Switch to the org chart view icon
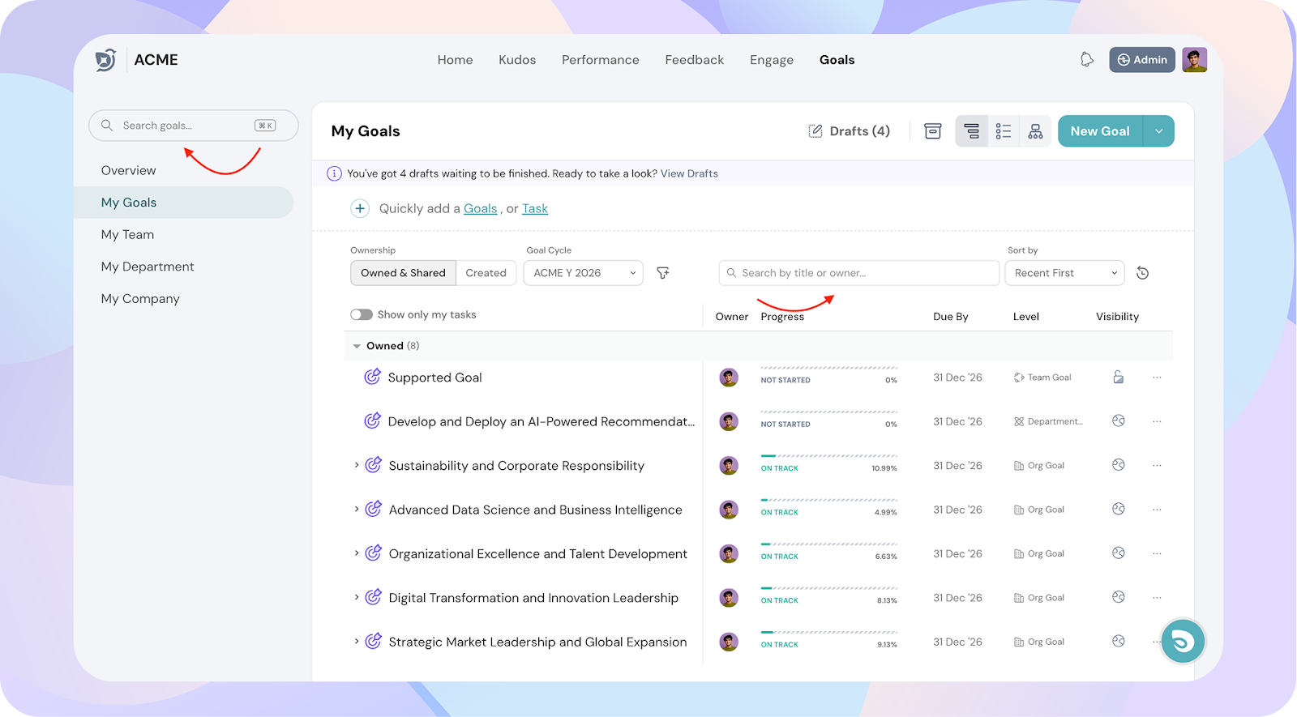The image size is (1297, 717). [1035, 131]
